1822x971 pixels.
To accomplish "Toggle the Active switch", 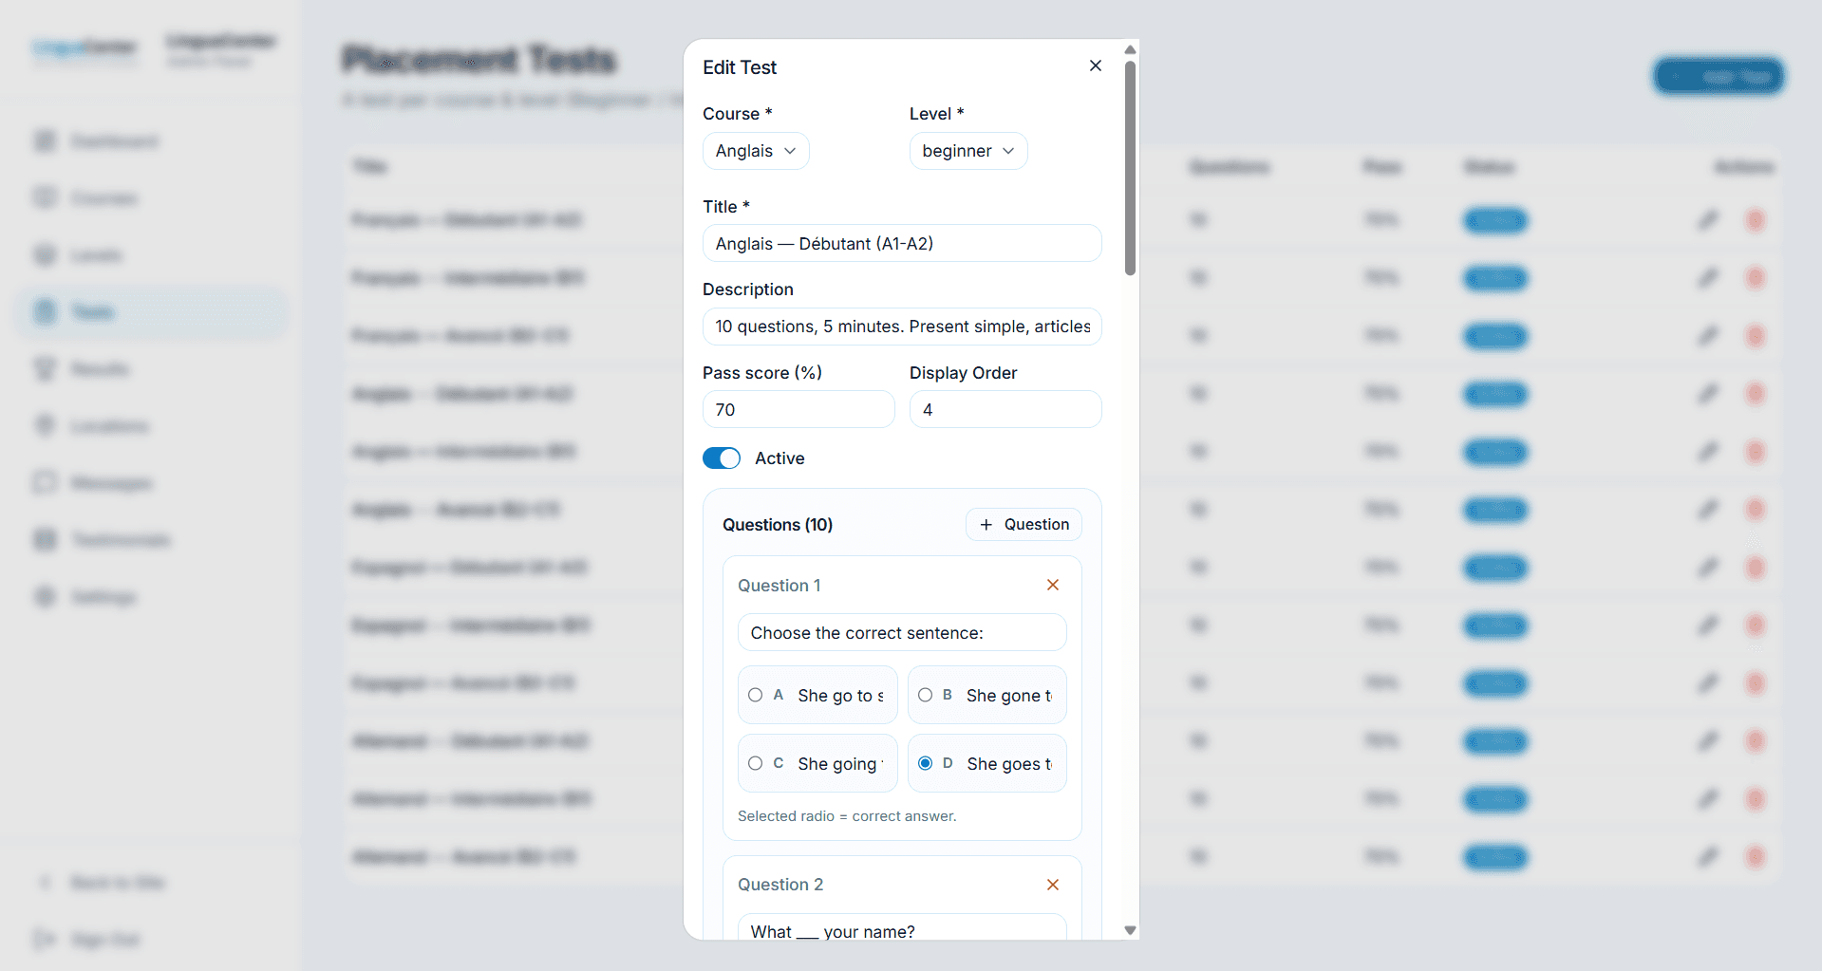I will [722, 458].
